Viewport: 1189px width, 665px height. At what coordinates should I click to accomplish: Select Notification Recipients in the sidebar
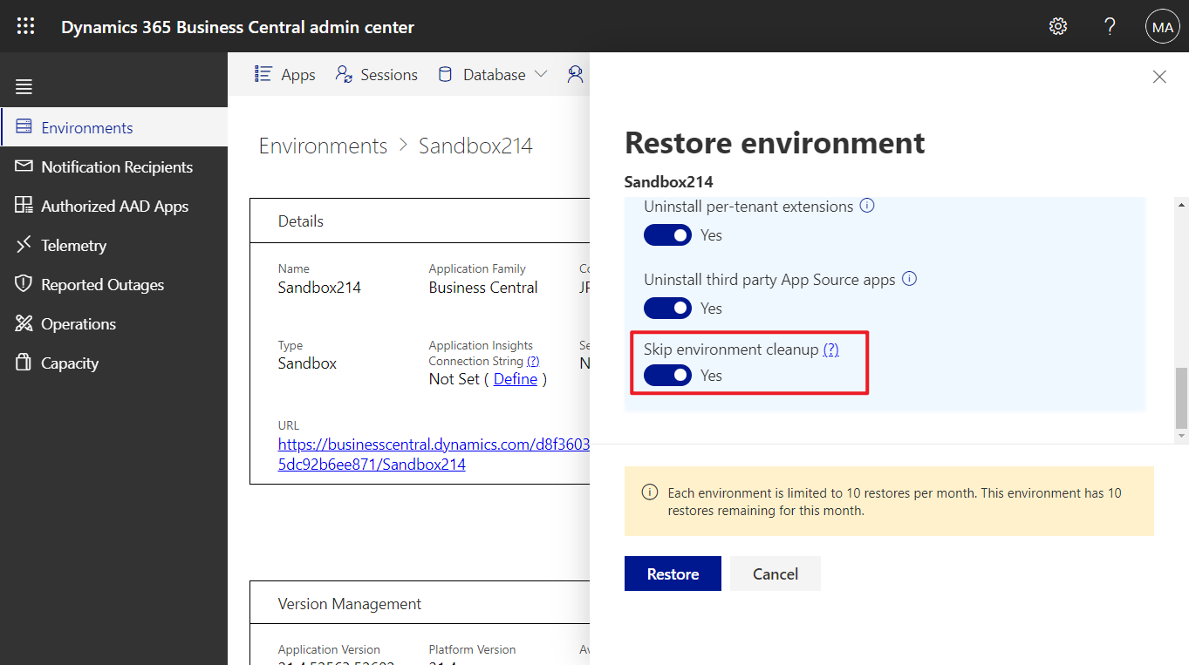click(x=117, y=166)
